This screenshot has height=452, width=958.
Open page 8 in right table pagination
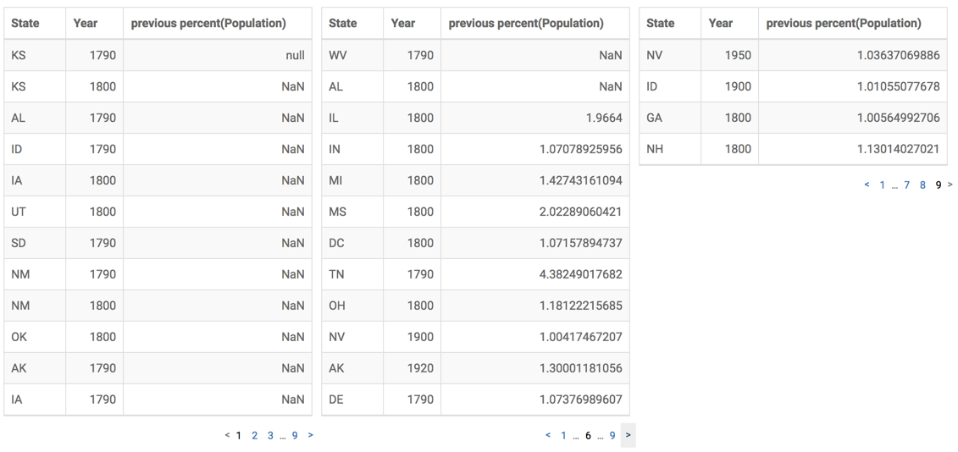[x=922, y=185]
